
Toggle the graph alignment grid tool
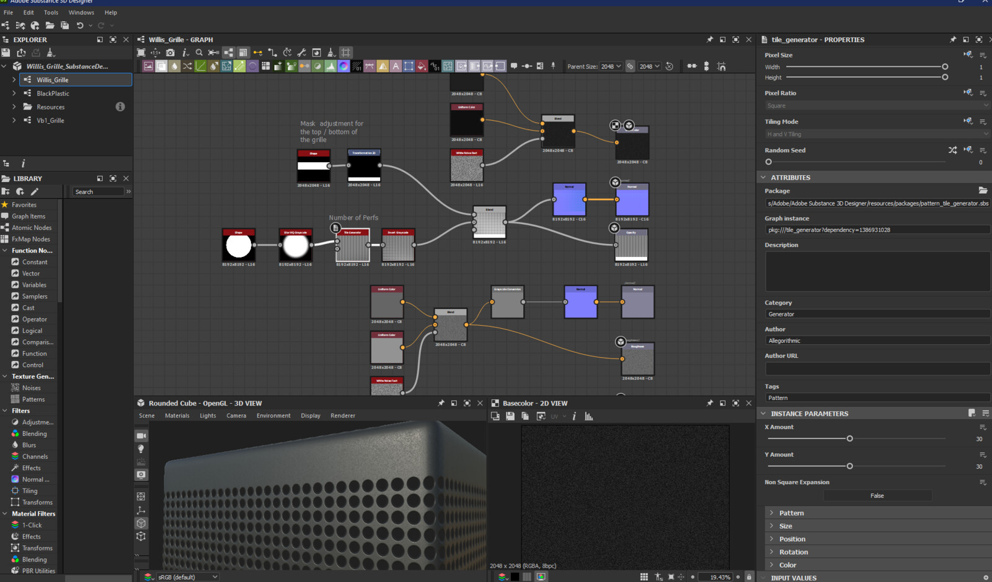346,53
